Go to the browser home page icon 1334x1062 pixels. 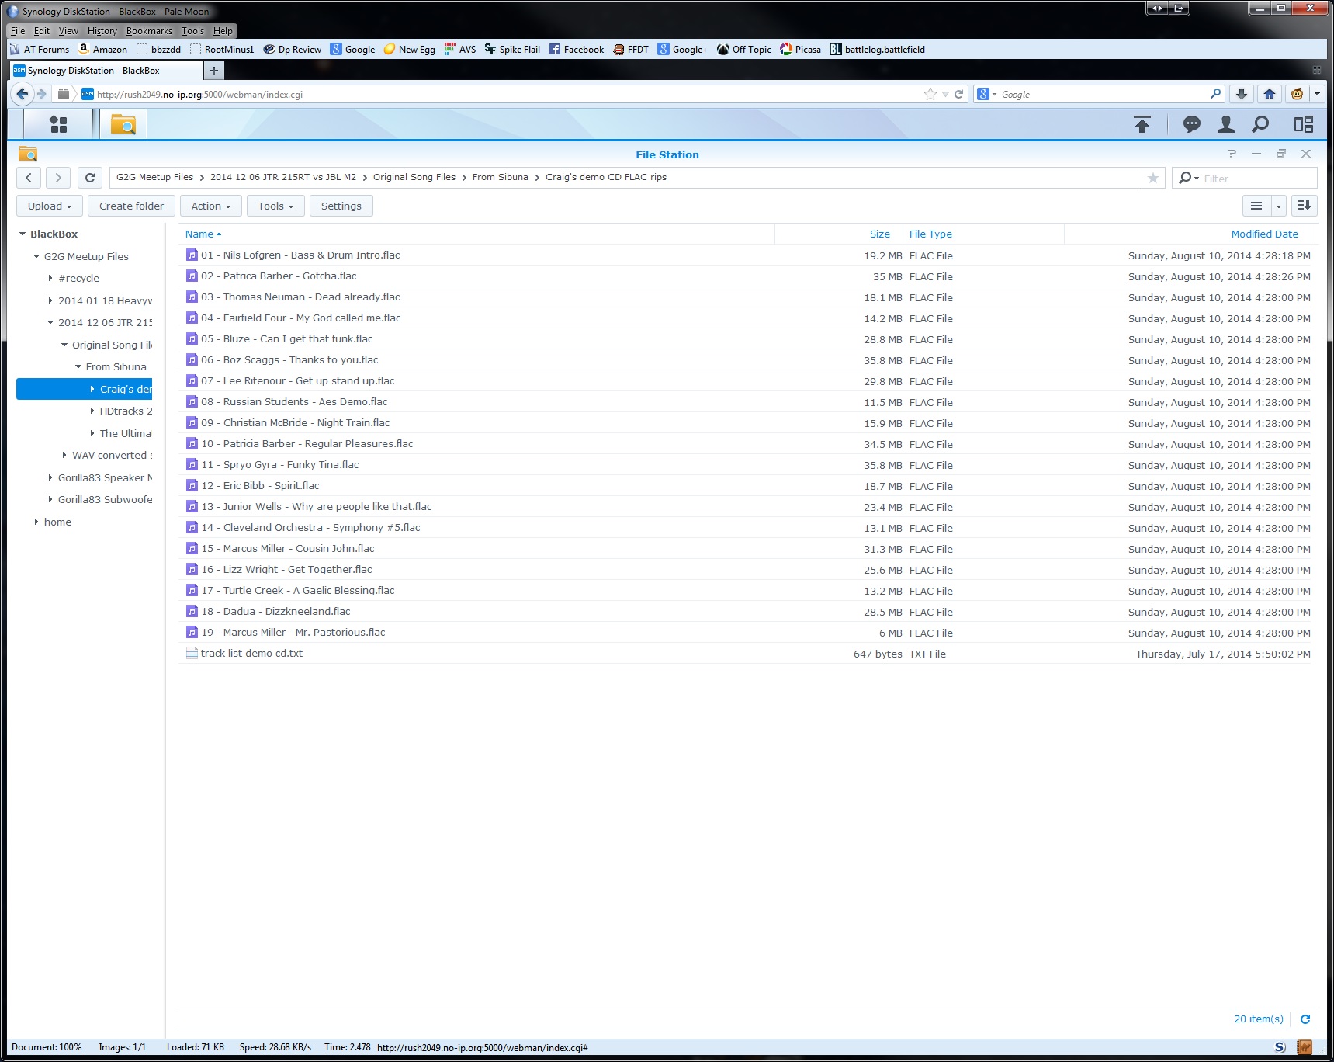[x=1270, y=94]
